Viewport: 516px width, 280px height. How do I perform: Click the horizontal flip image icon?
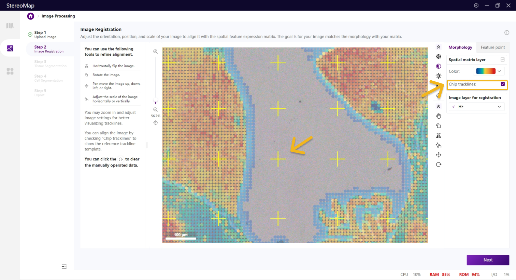[x=439, y=136]
